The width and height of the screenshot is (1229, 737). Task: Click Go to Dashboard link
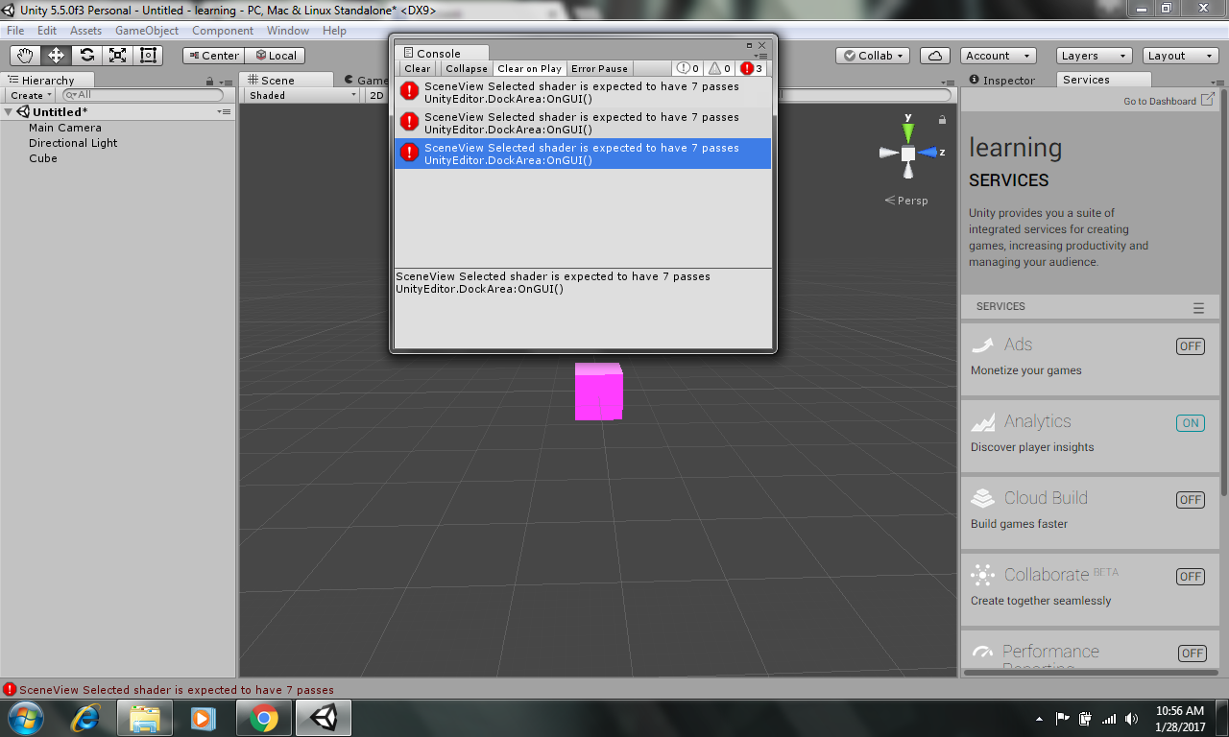tap(1169, 101)
